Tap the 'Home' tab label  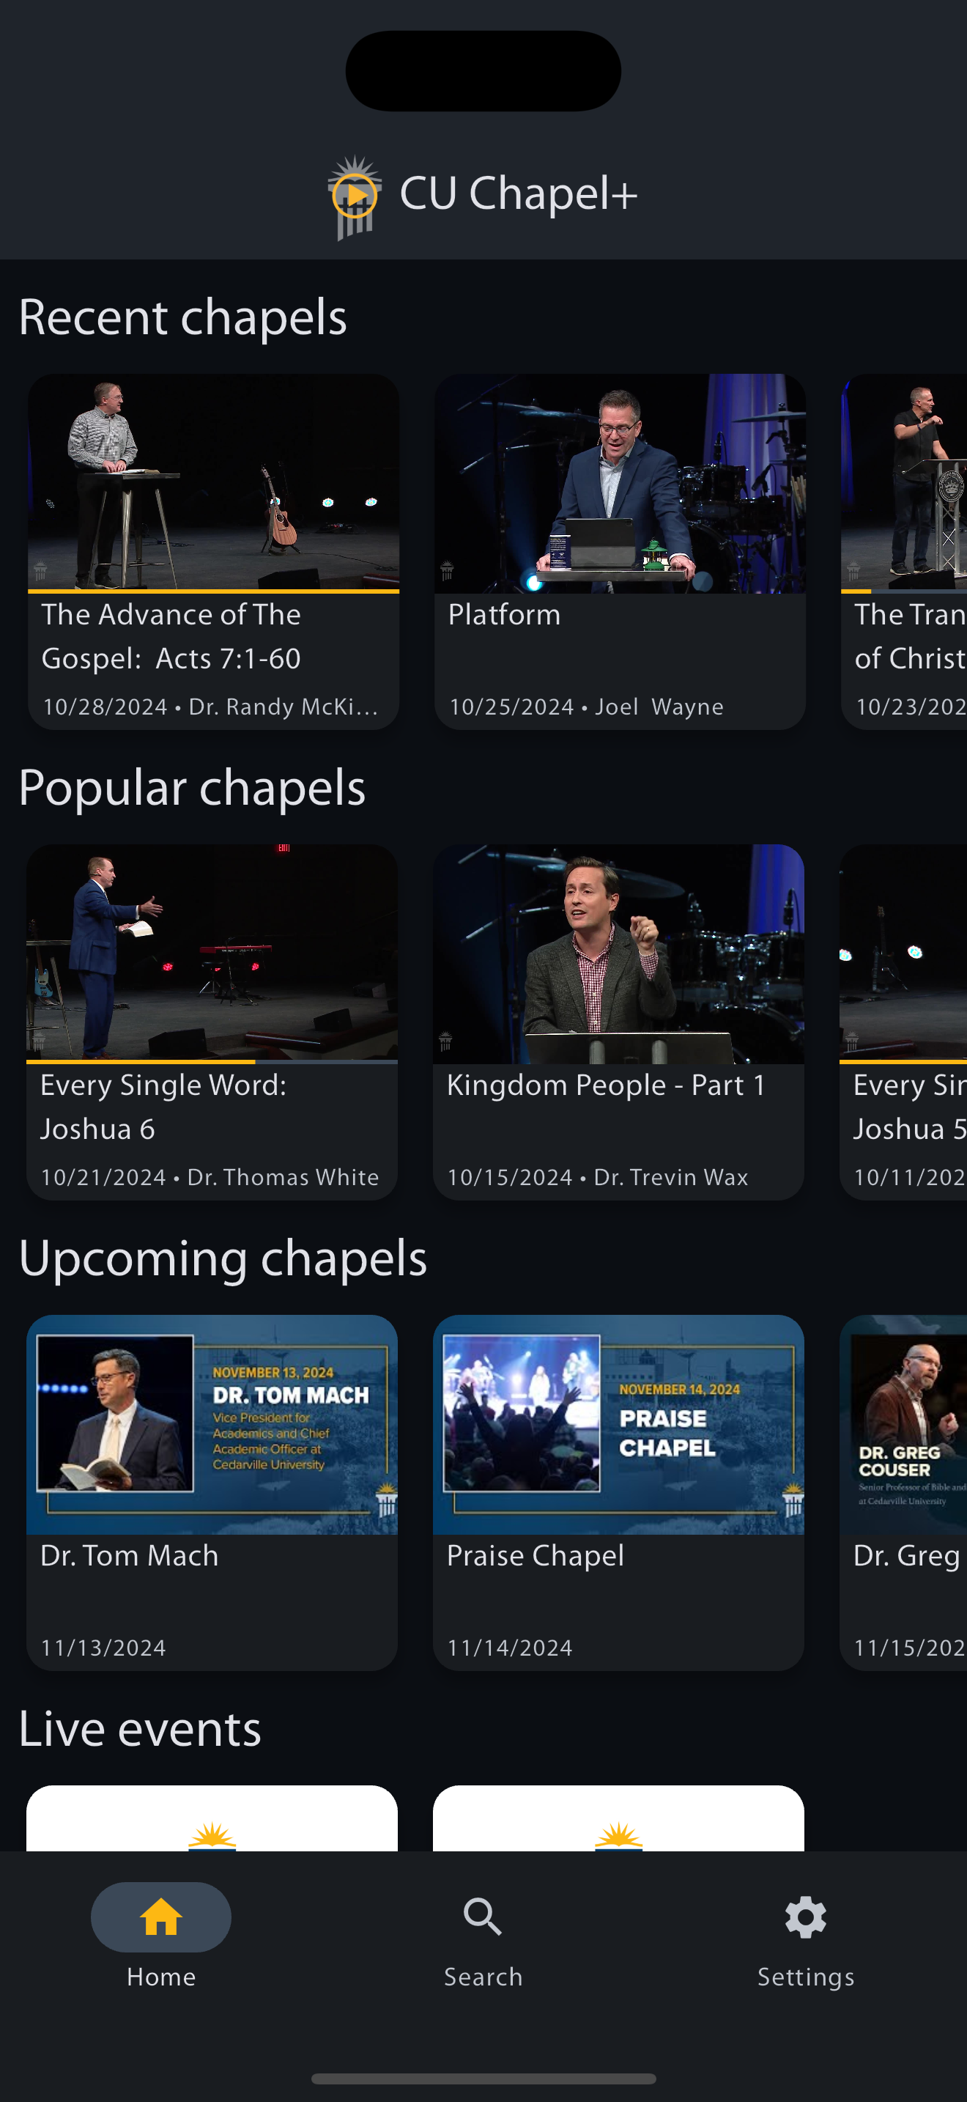pos(160,1977)
